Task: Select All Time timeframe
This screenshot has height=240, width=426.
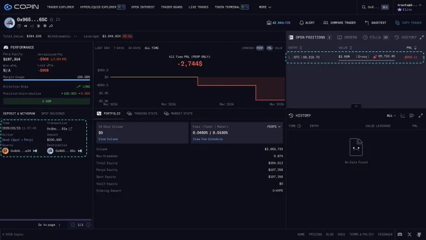Action: pyautogui.click(x=152, y=48)
